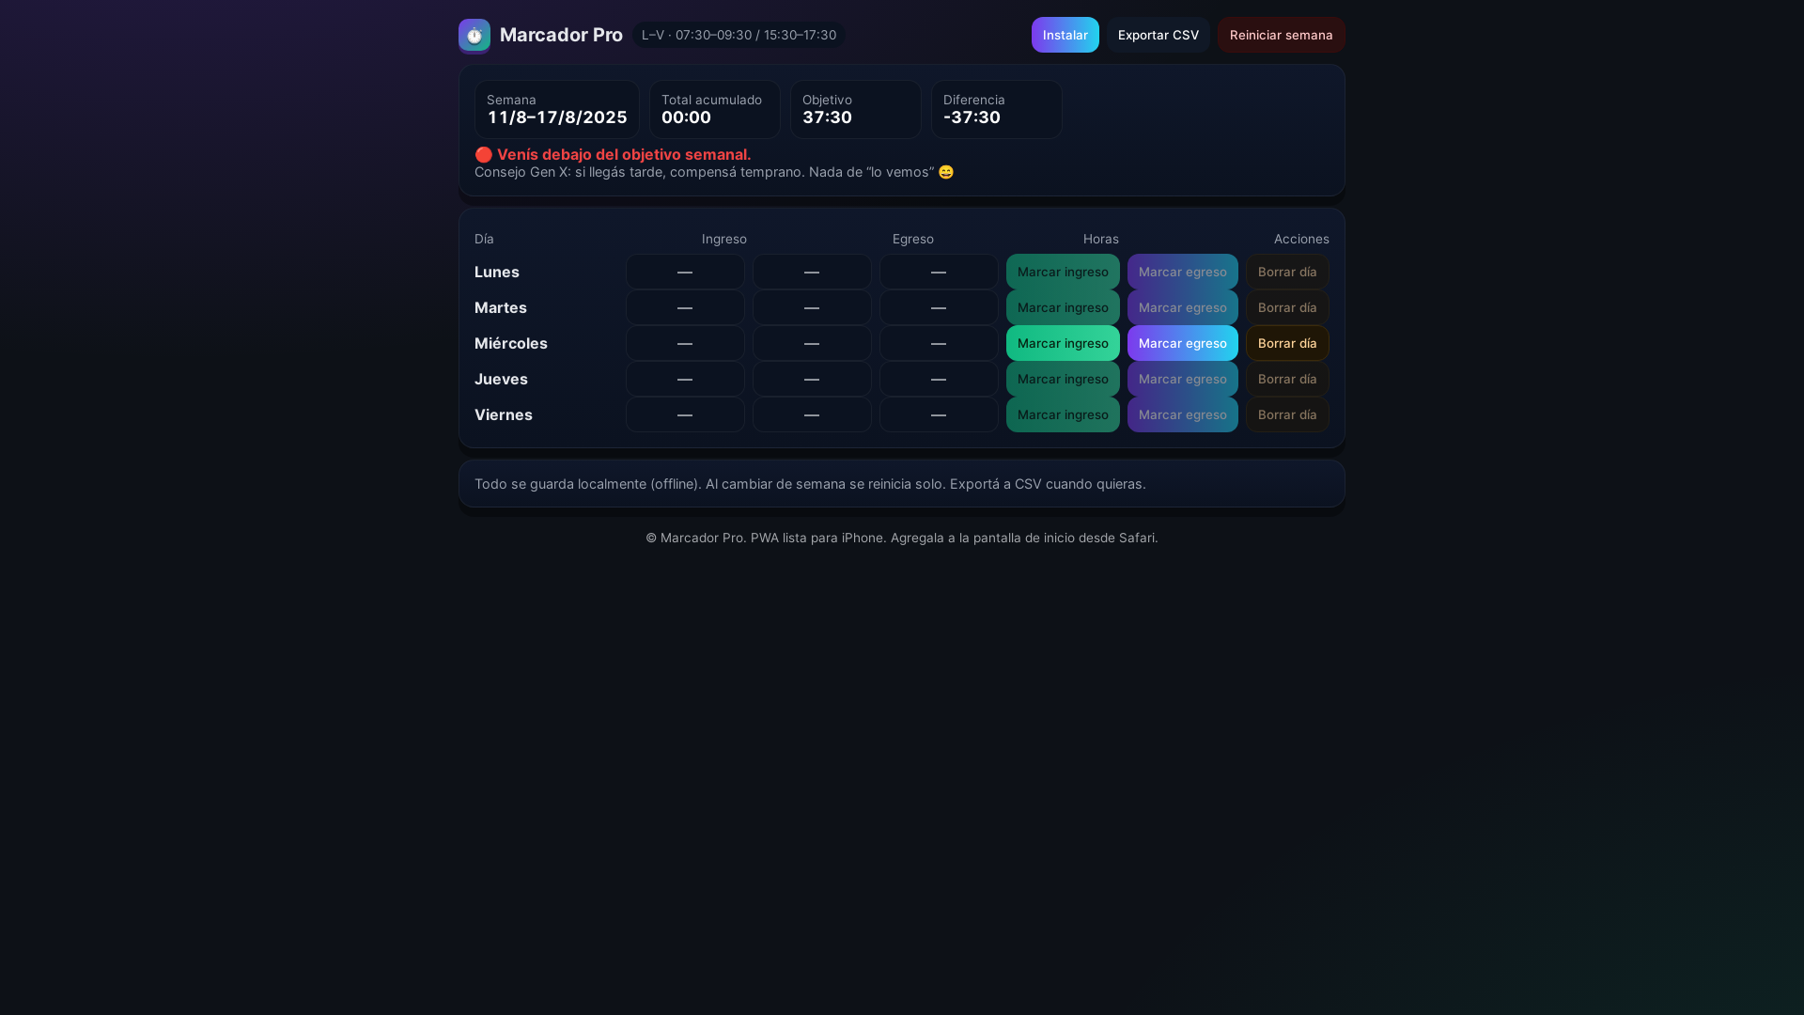Click the Acciones column header
1804x1015 pixels.
tap(1301, 239)
